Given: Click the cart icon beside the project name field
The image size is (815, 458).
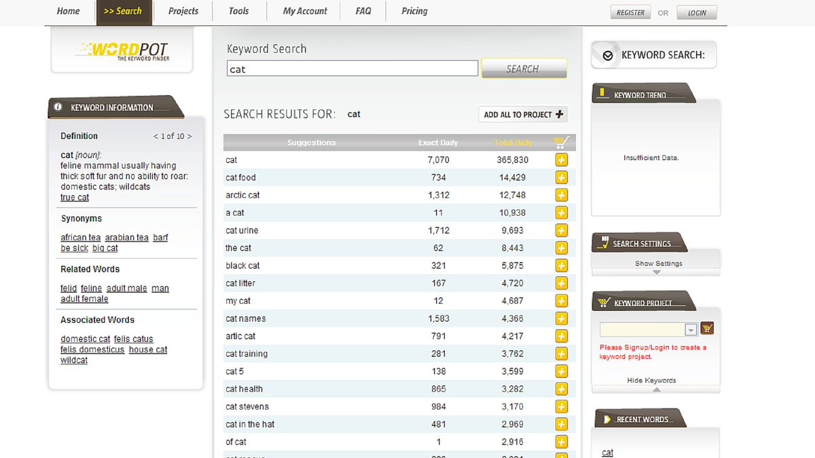Looking at the screenshot, I should (706, 328).
